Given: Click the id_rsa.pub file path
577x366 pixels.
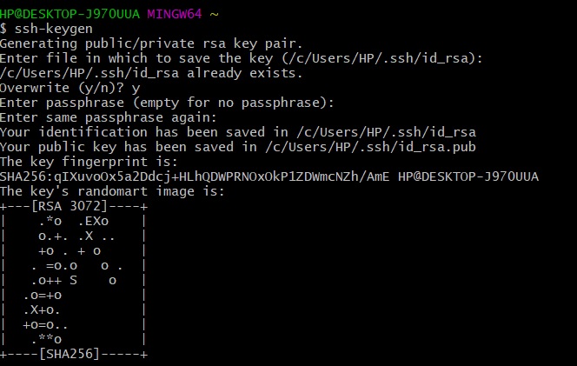Looking at the screenshot, I should coord(370,147).
